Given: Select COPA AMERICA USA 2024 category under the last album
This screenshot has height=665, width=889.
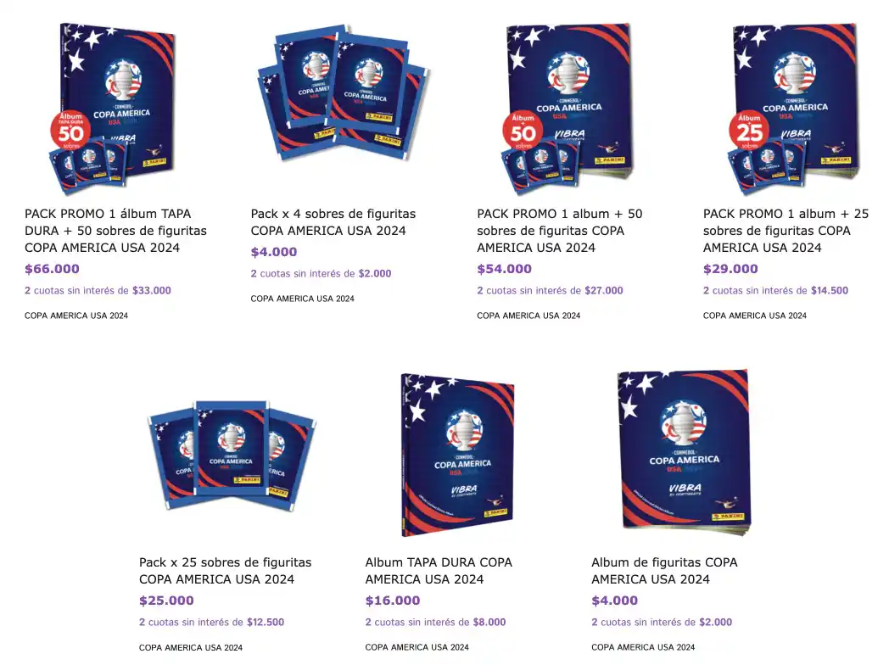Looking at the screenshot, I should [x=643, y=646].
